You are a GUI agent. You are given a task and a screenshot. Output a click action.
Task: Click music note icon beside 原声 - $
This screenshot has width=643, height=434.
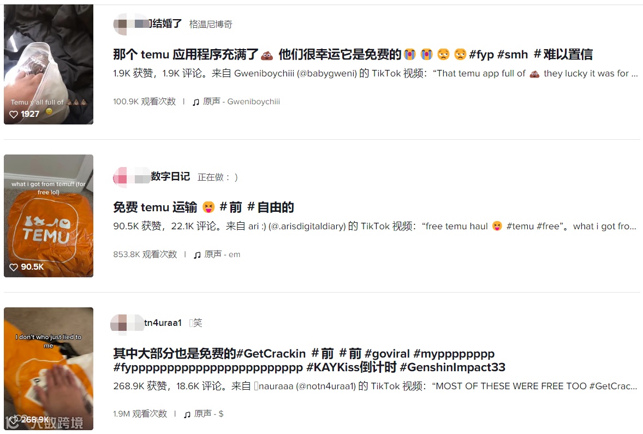click(187, 414)
